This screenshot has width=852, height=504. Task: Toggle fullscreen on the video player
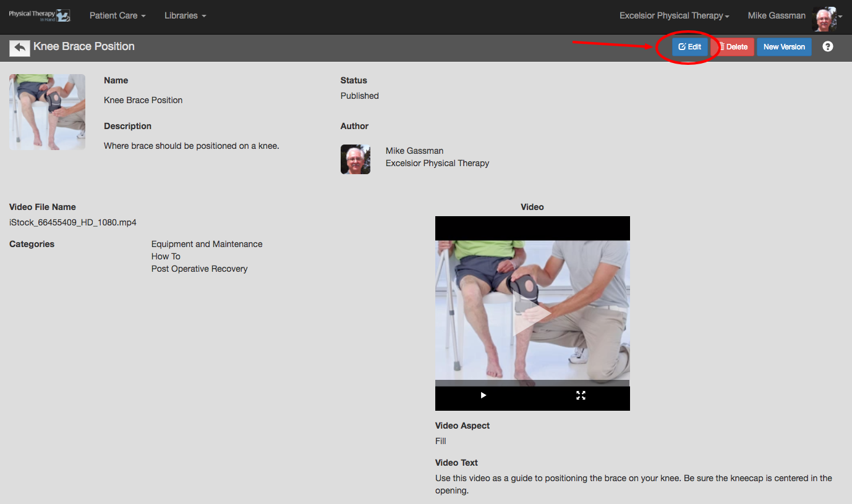[x=581, y=395]
